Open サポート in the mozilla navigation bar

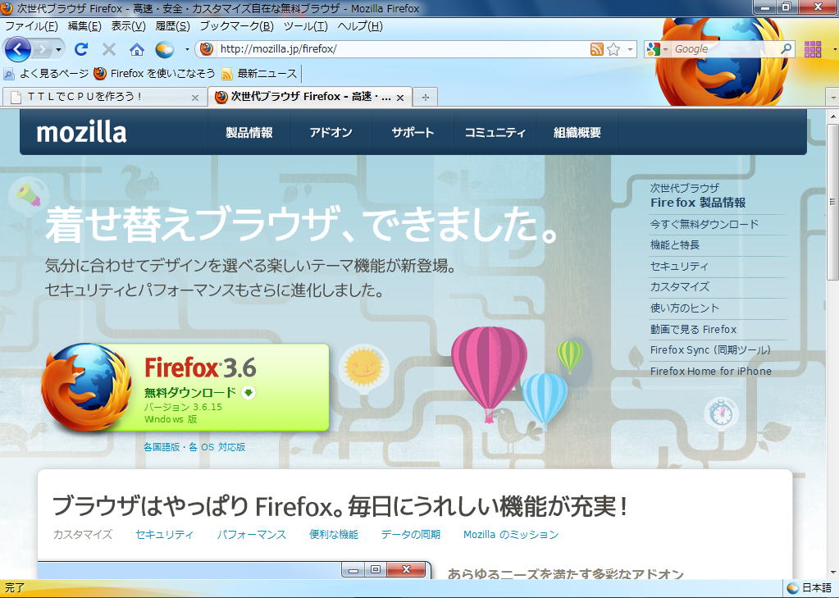click(x=413, y=133)
